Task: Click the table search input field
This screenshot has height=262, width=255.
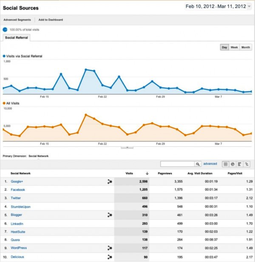Action: (177, 164)
